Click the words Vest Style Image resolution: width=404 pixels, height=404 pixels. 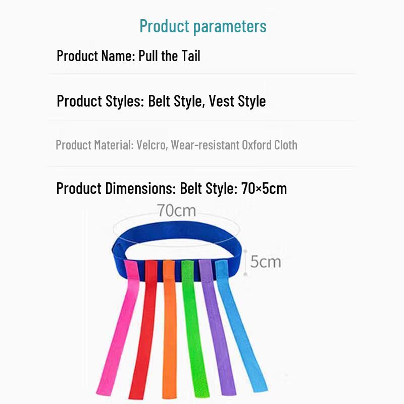[x=237, y=101]
